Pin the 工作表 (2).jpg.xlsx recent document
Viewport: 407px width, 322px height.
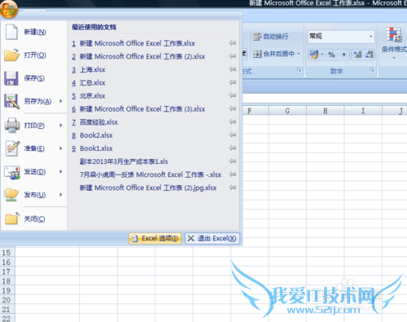click(x=232, y=187)
